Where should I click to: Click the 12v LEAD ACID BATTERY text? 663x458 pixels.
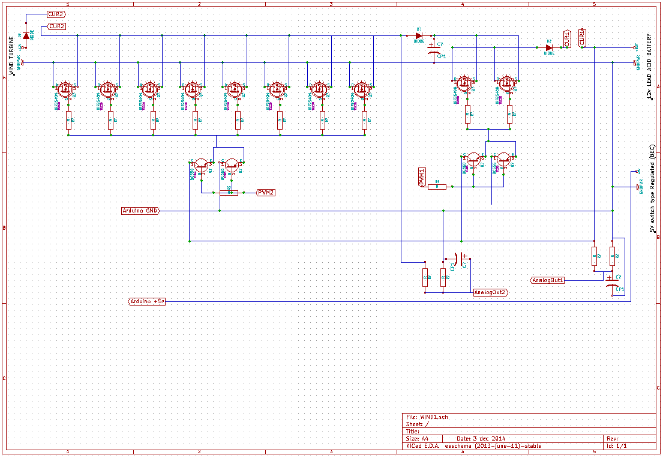tap(649, 66)
